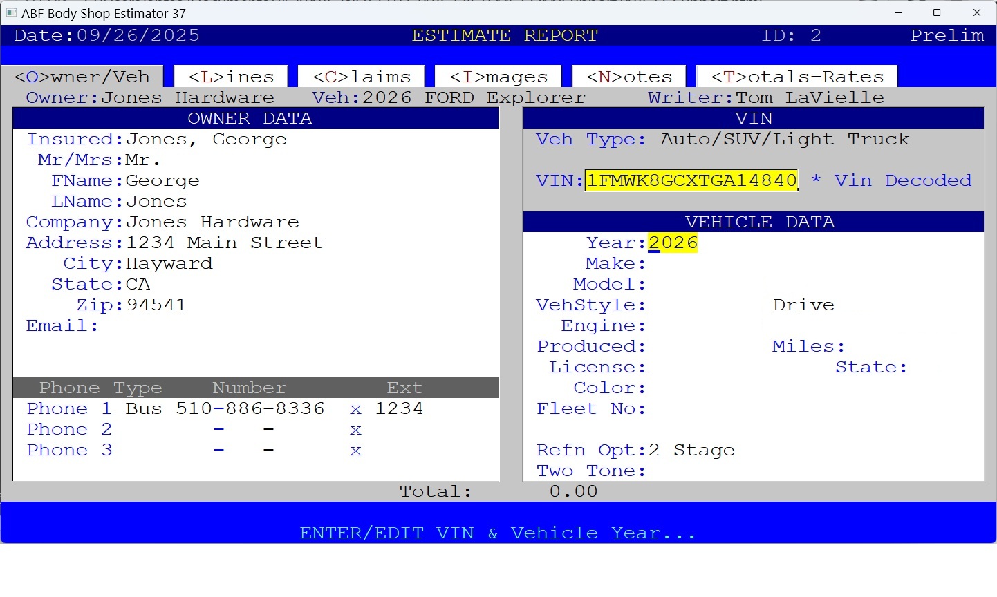Image resolution: width=997 pixels, height=597 pixels.
Task: Click the Phone 1 extension 1234
Action: [x=399, y=408]
